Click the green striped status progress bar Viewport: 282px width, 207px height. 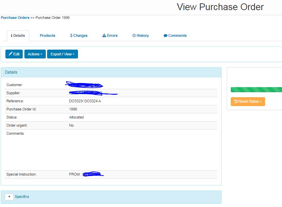(256, 89)
